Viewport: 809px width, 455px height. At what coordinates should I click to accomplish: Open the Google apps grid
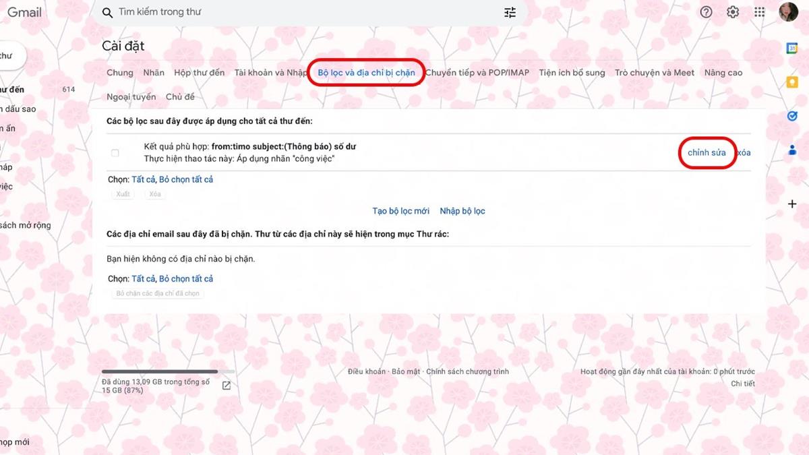click(760, 12)
